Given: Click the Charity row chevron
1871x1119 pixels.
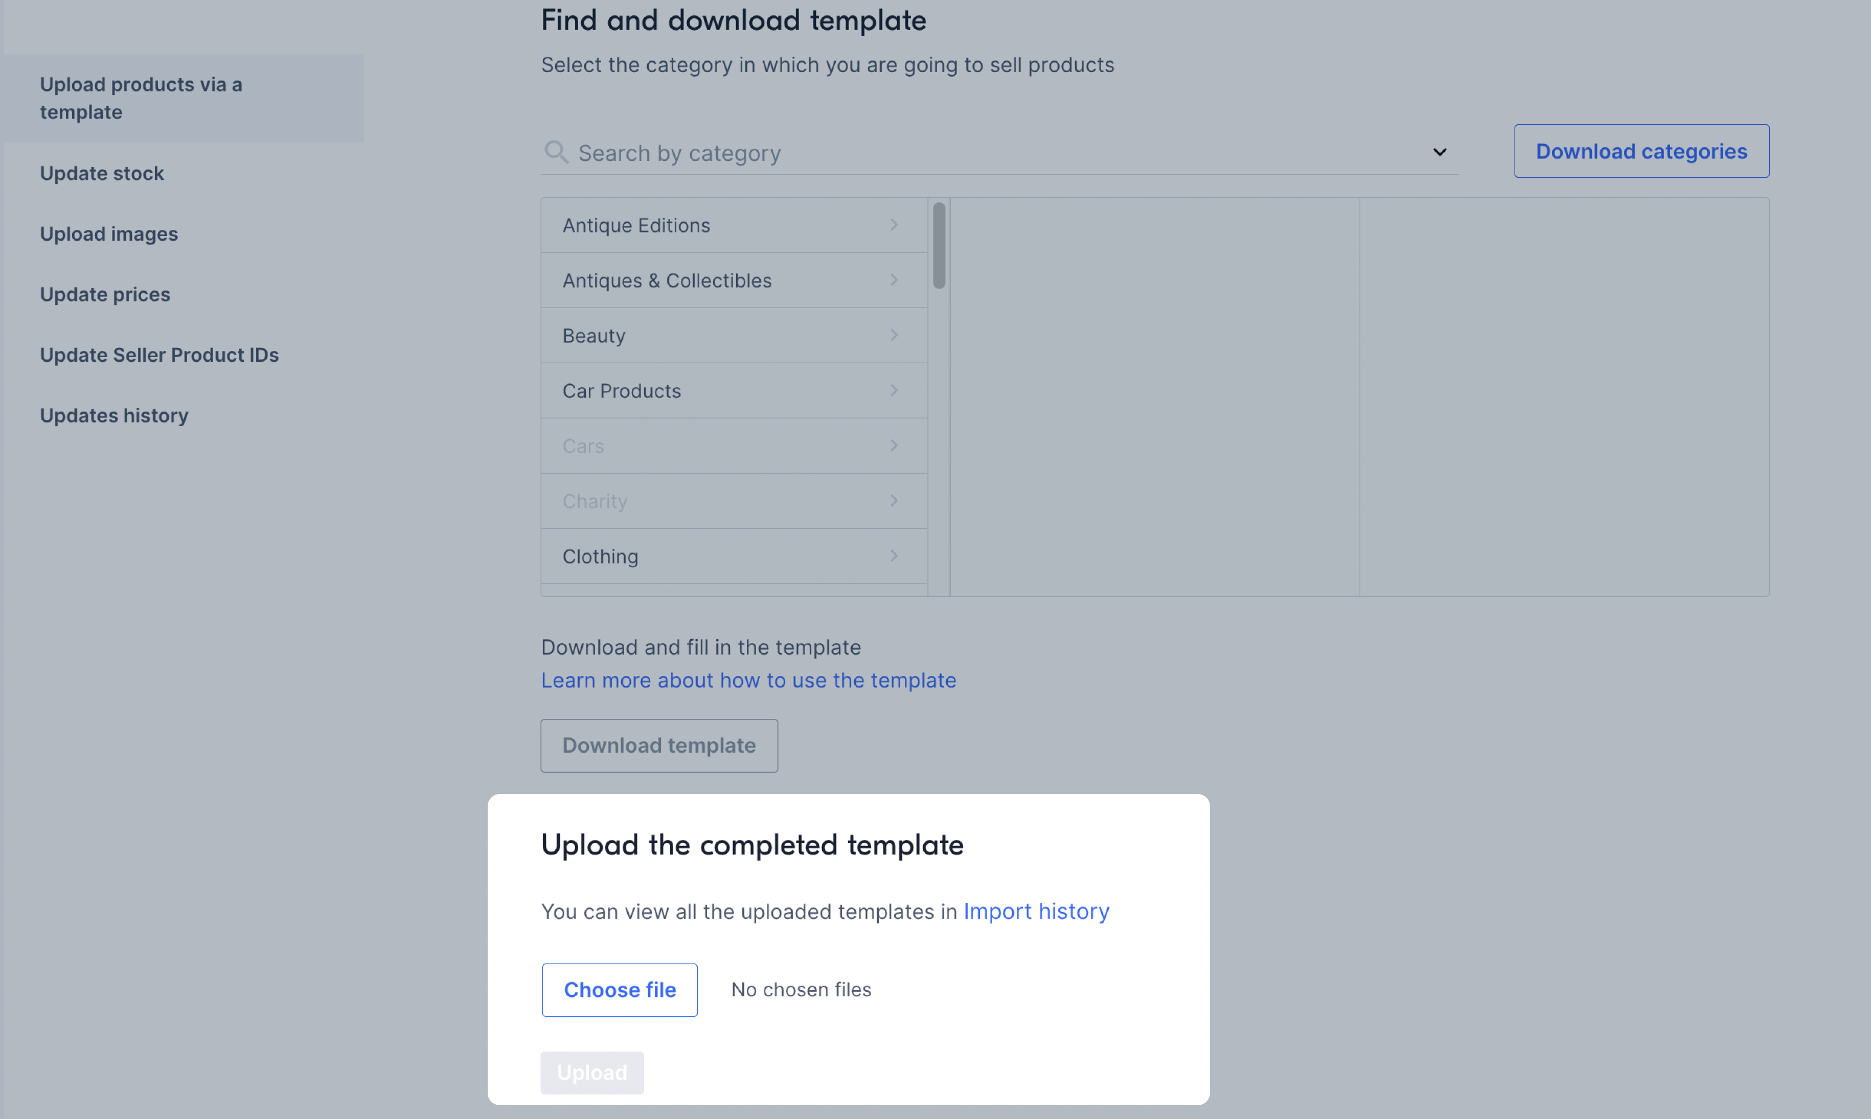Looking at the screenshot, I should click(x=894, y=501).
